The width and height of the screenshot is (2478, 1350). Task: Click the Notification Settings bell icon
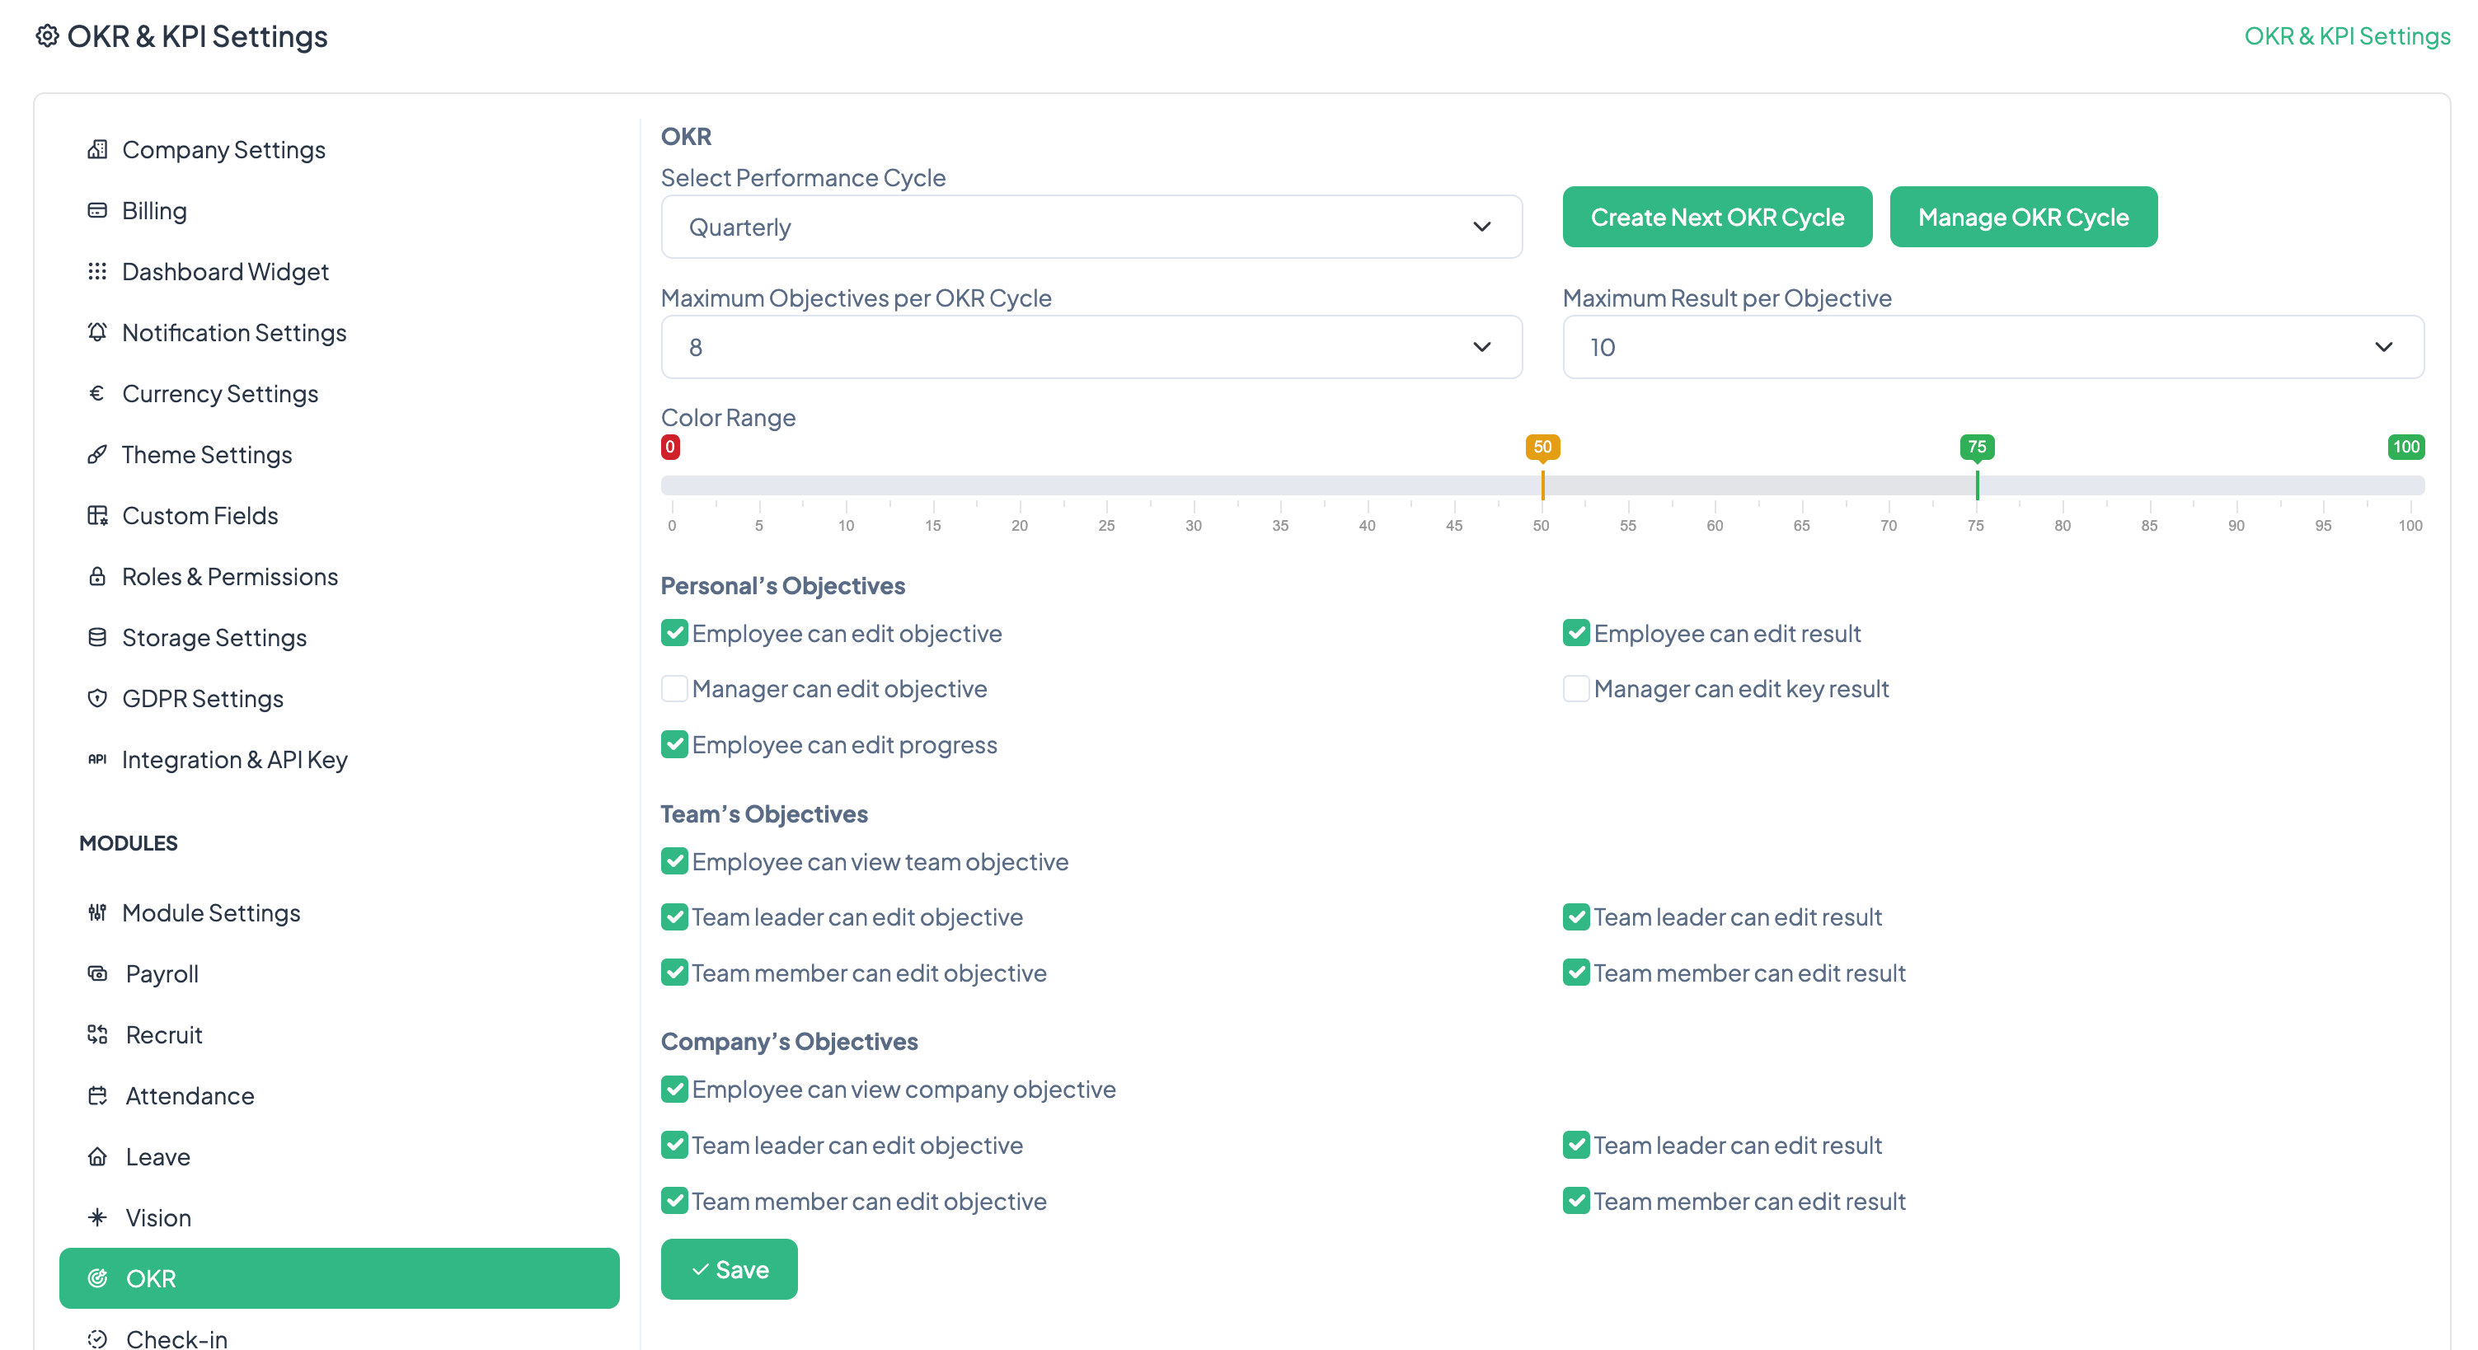(97, 333)
